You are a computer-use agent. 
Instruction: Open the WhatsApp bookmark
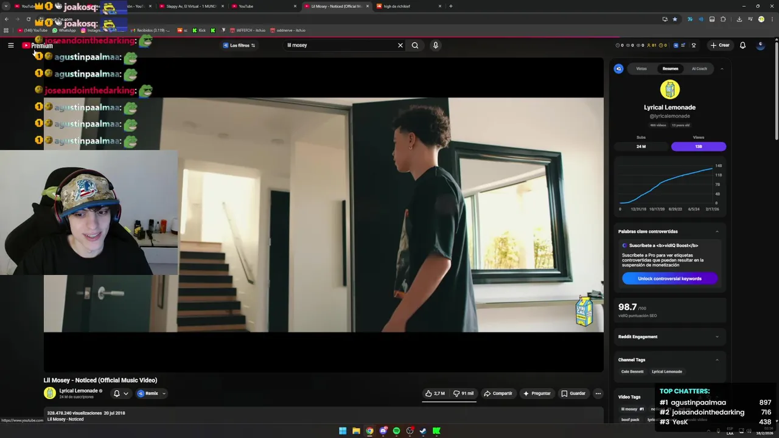[x=65, y=30]
